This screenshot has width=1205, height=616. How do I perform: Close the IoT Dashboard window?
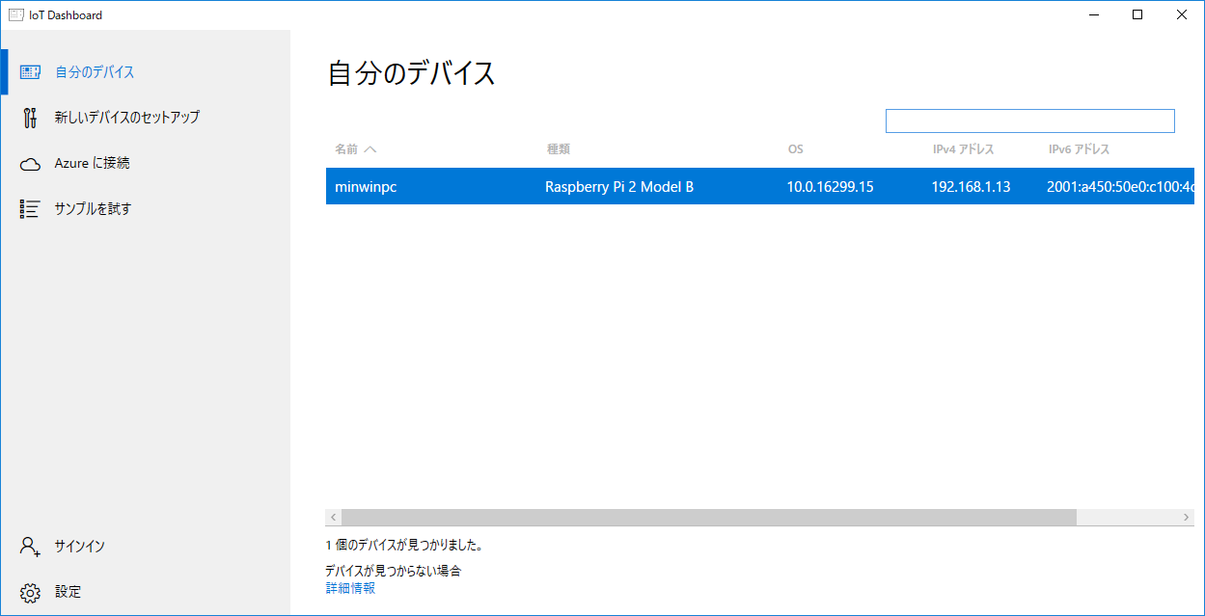tap(1182, 14)
